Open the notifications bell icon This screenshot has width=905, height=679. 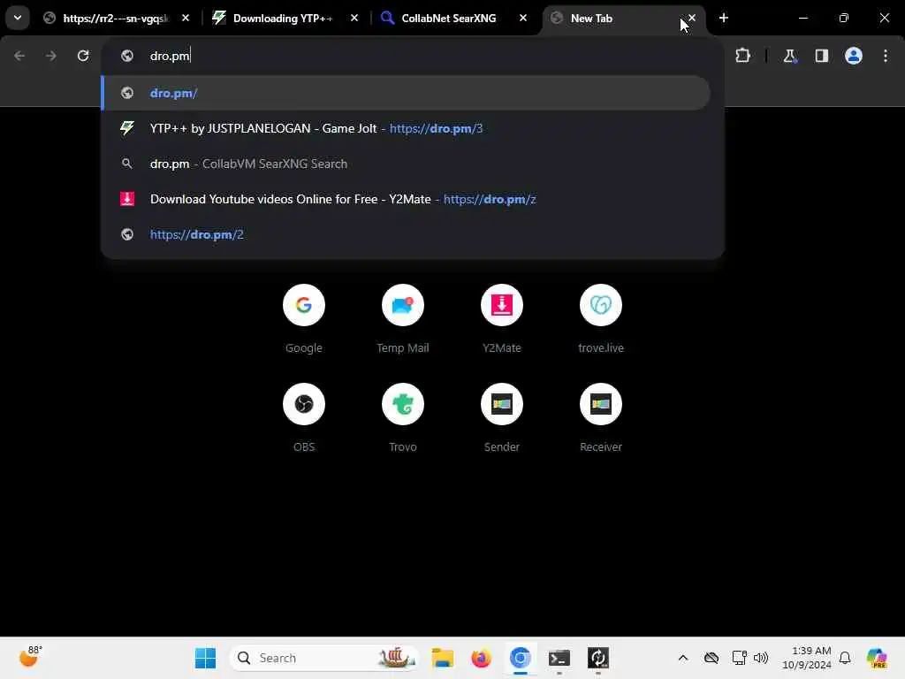tap(845, 658)
